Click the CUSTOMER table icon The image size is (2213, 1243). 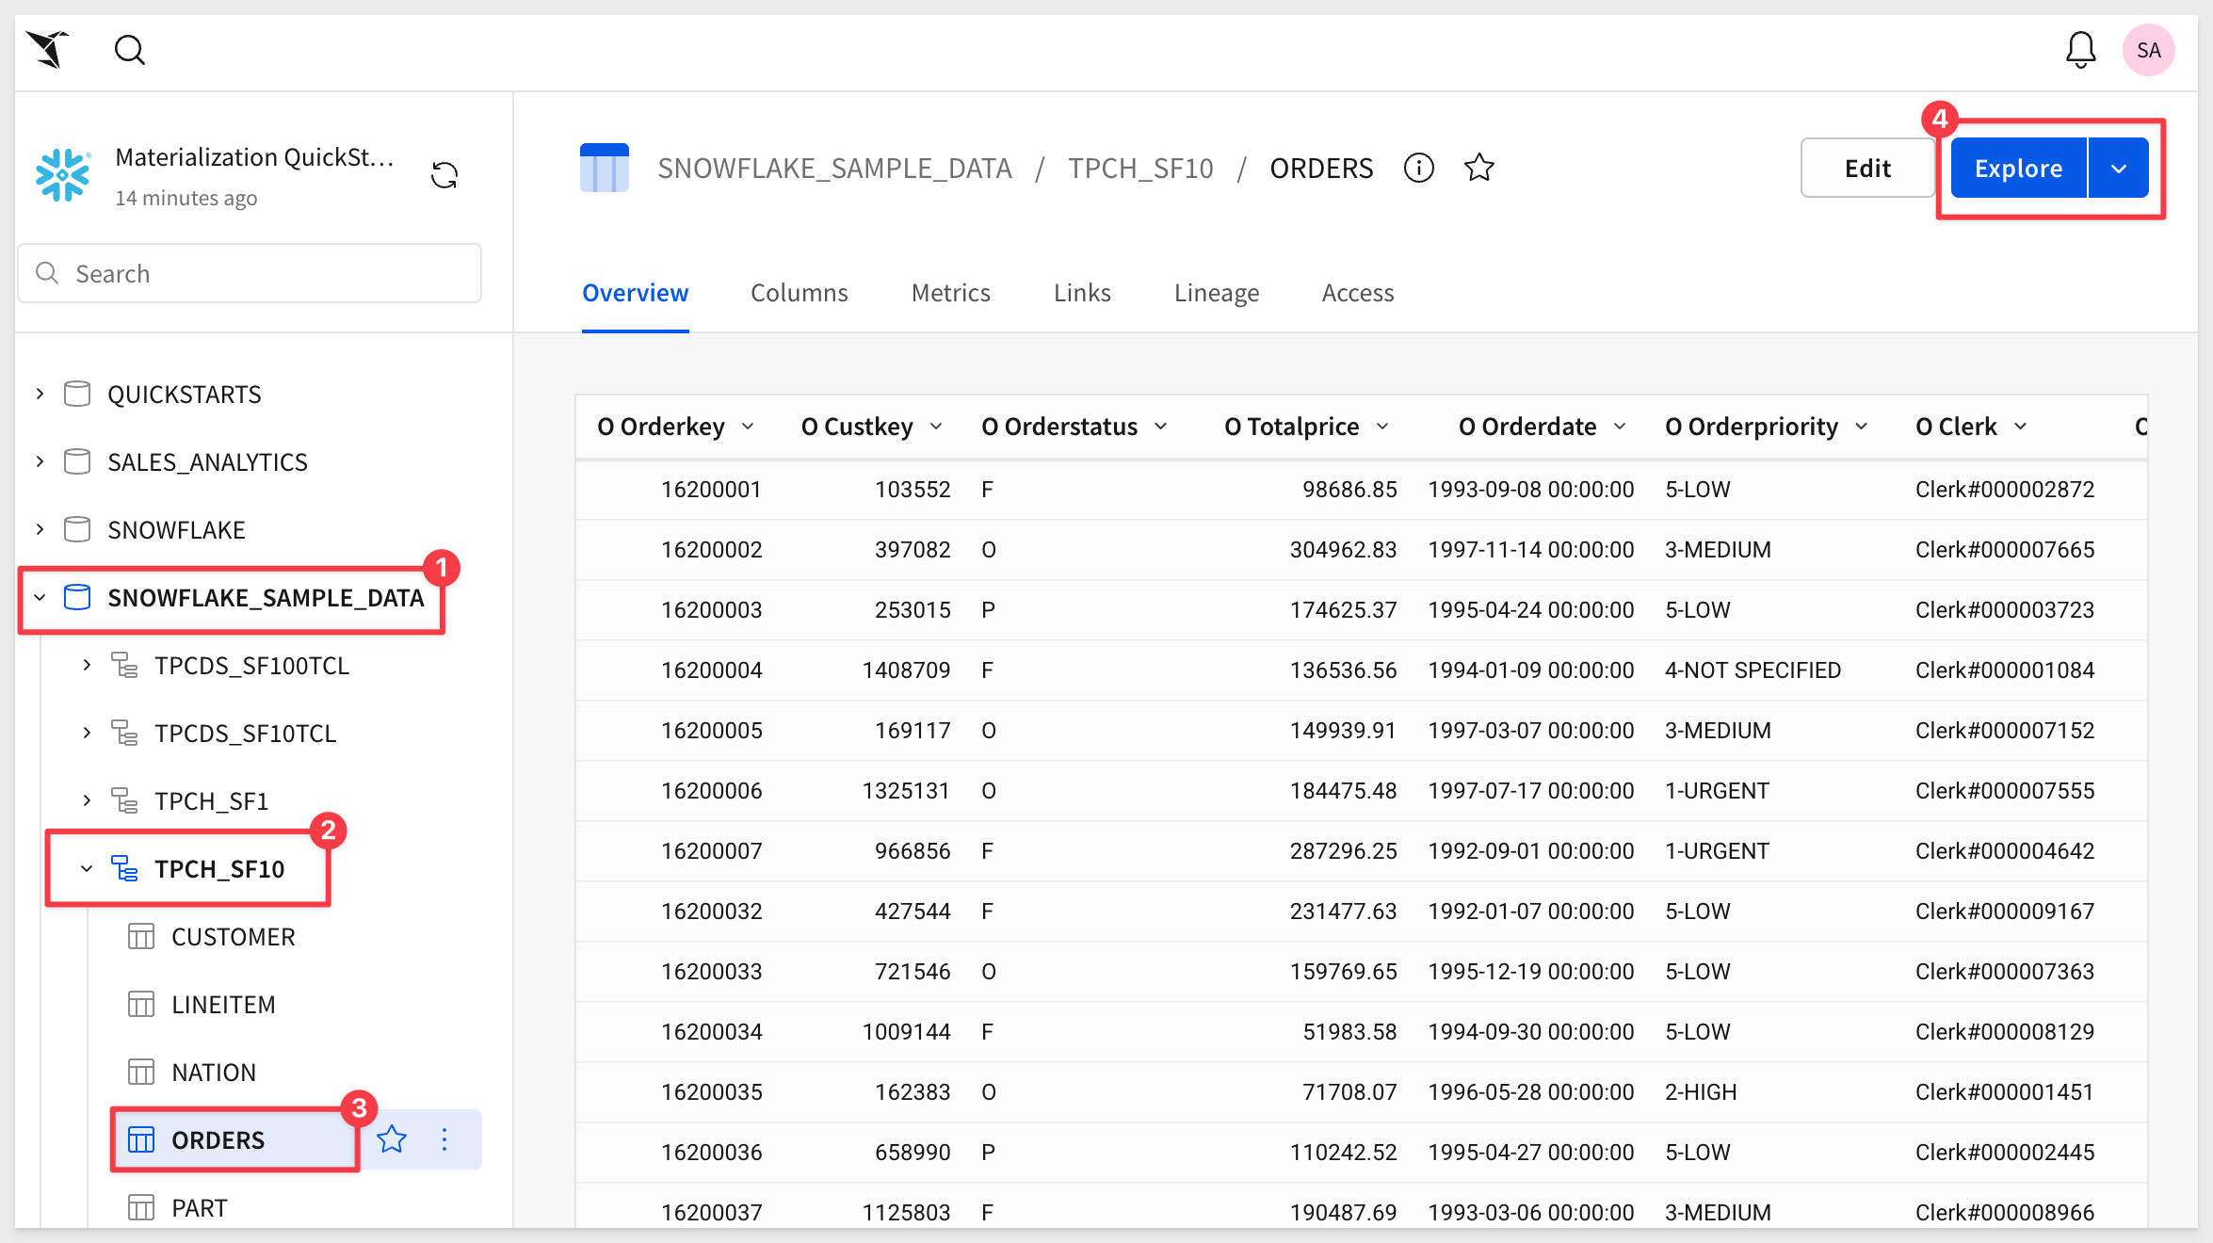141,936
